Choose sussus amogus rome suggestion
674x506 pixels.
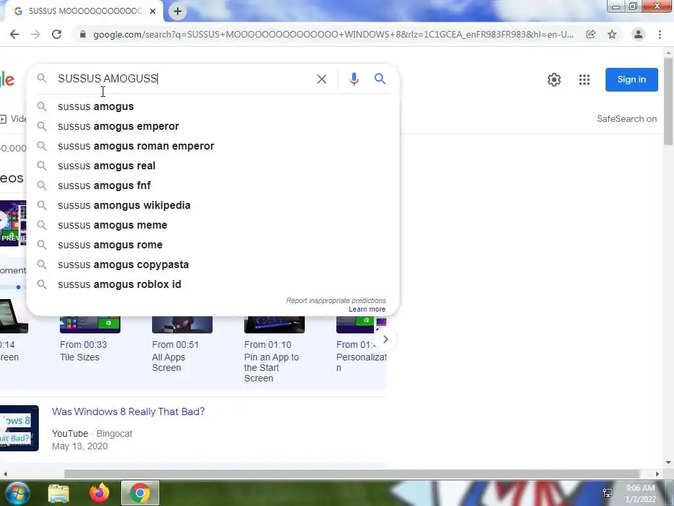[213, 245]
